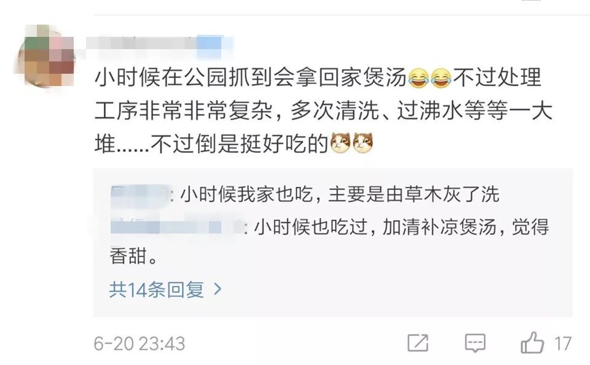590x365 pixels.
Task: Like the comment with thumbs-up icon
Action: [532, 343]
